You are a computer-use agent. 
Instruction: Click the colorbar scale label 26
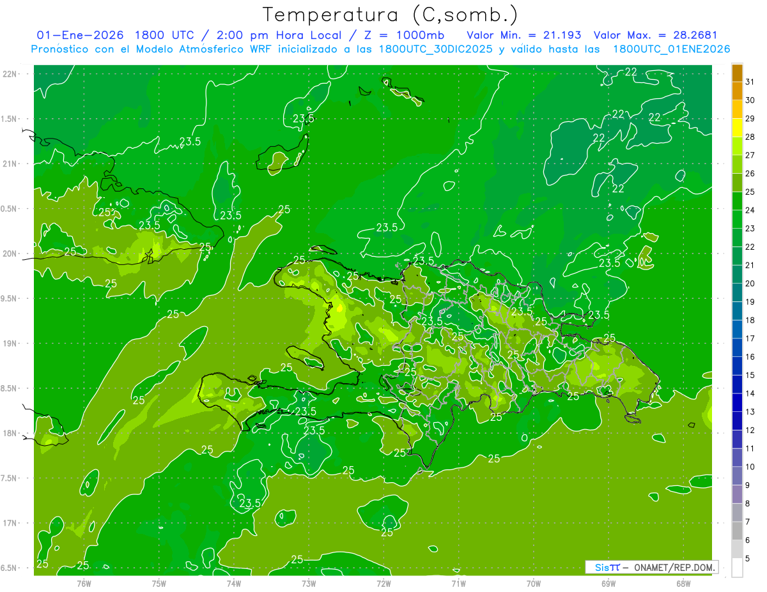click(750, 174)
